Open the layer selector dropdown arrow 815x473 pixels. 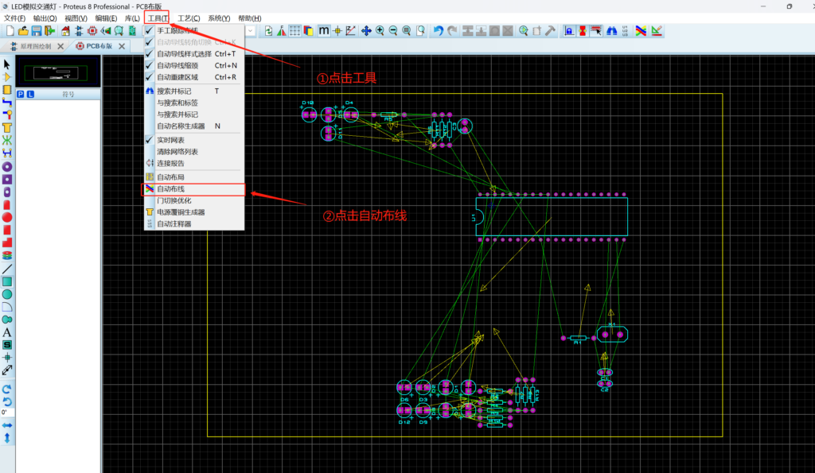point(250,31)
